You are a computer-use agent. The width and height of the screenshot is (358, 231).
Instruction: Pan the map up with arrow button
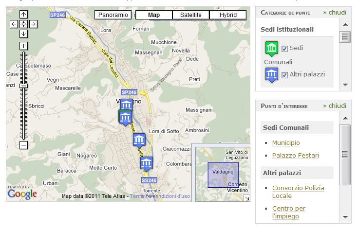pyautogui.click(x=23, y=15)
